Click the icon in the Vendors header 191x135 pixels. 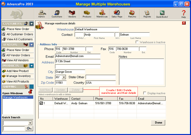pos(26,44)
